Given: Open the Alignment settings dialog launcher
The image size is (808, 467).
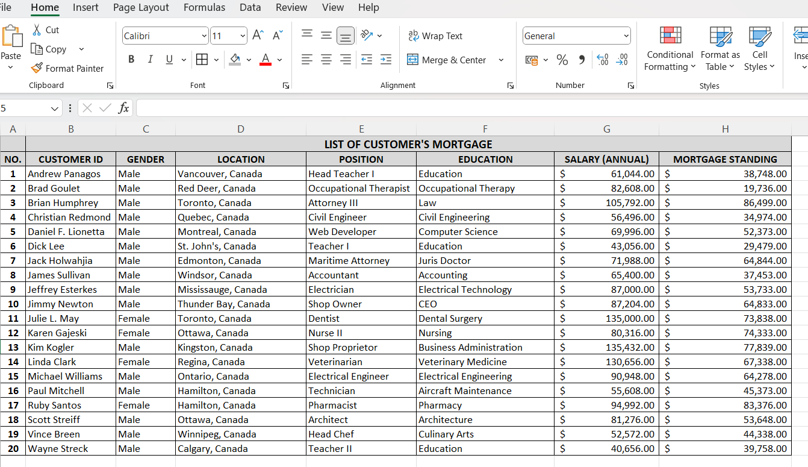Looking at the screenshot, I should 511,86.
